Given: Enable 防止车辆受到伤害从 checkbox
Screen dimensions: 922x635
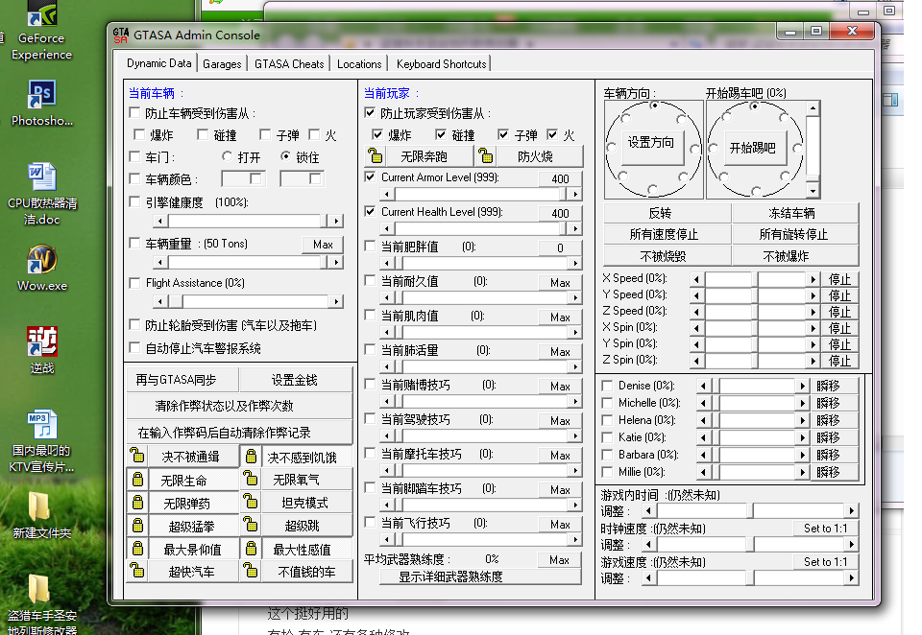Looking at the screenshot, I should (134, 112).
